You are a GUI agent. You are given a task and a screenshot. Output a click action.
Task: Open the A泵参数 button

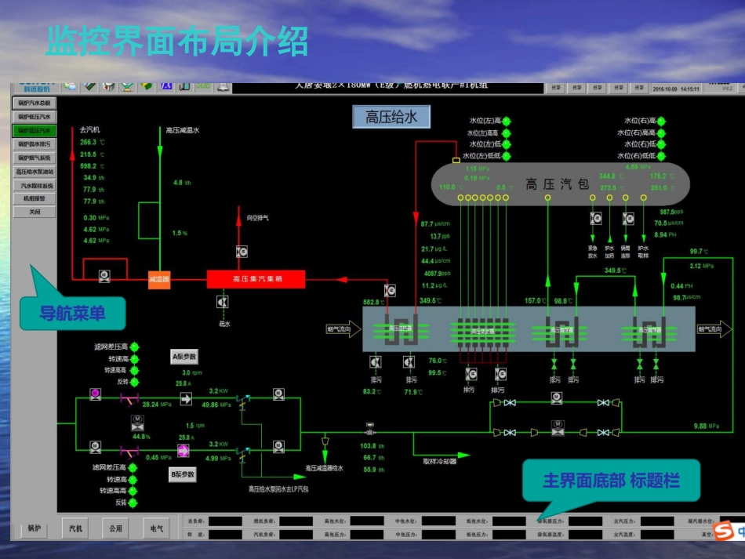(x=184, y=357)
